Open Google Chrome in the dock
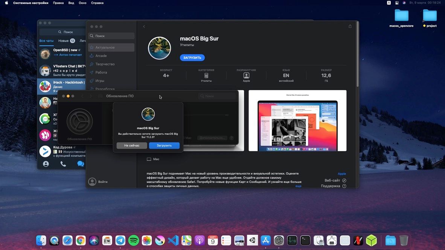 (x=81, y=241)
